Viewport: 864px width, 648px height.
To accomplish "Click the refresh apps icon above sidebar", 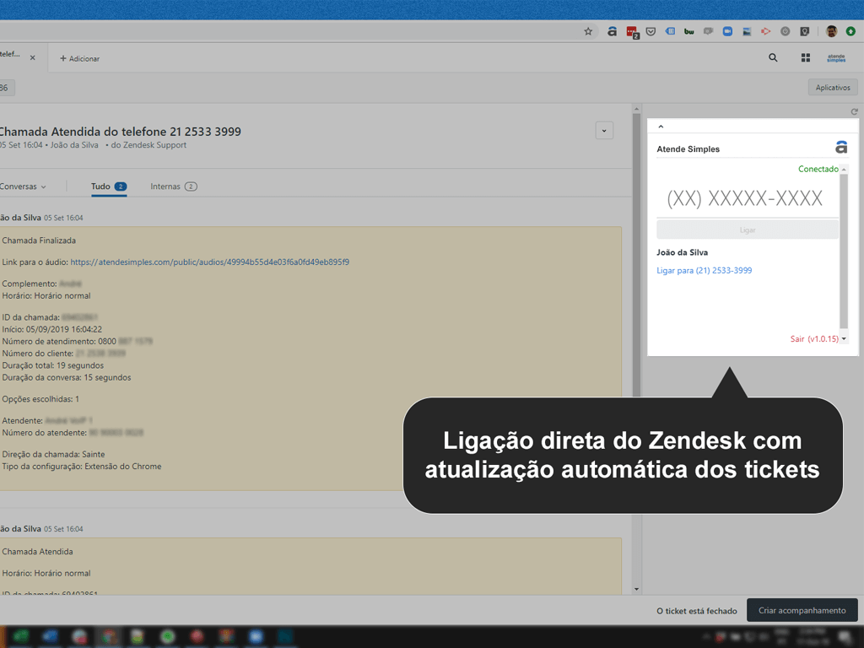I will click(x=854, y=111).
